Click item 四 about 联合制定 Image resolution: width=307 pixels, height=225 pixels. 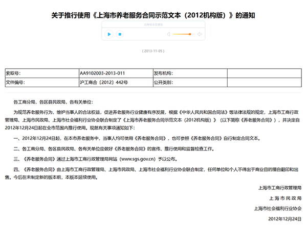152,173
